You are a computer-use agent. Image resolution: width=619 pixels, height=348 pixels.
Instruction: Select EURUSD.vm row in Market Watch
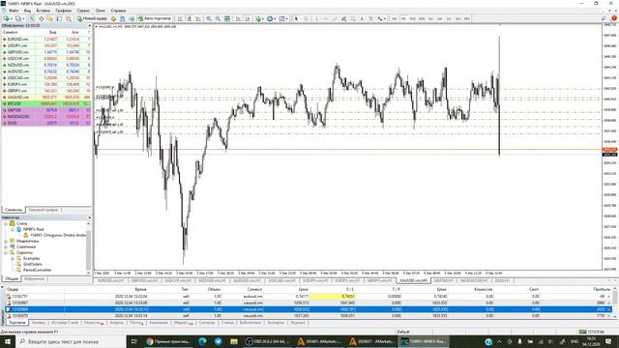click(46, 39)
